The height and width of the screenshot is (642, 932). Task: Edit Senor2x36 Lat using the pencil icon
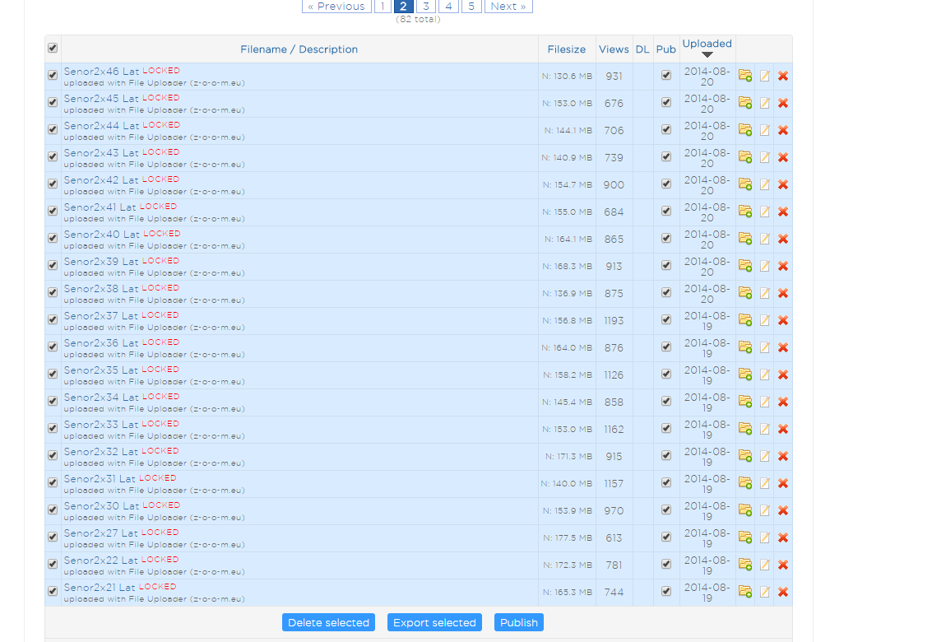764,347
